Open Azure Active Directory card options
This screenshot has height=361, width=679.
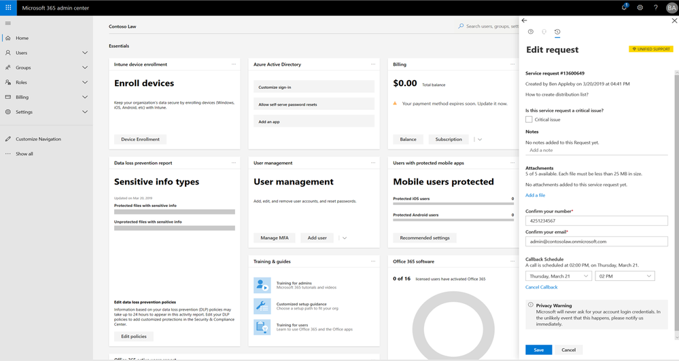click(373, 64)
